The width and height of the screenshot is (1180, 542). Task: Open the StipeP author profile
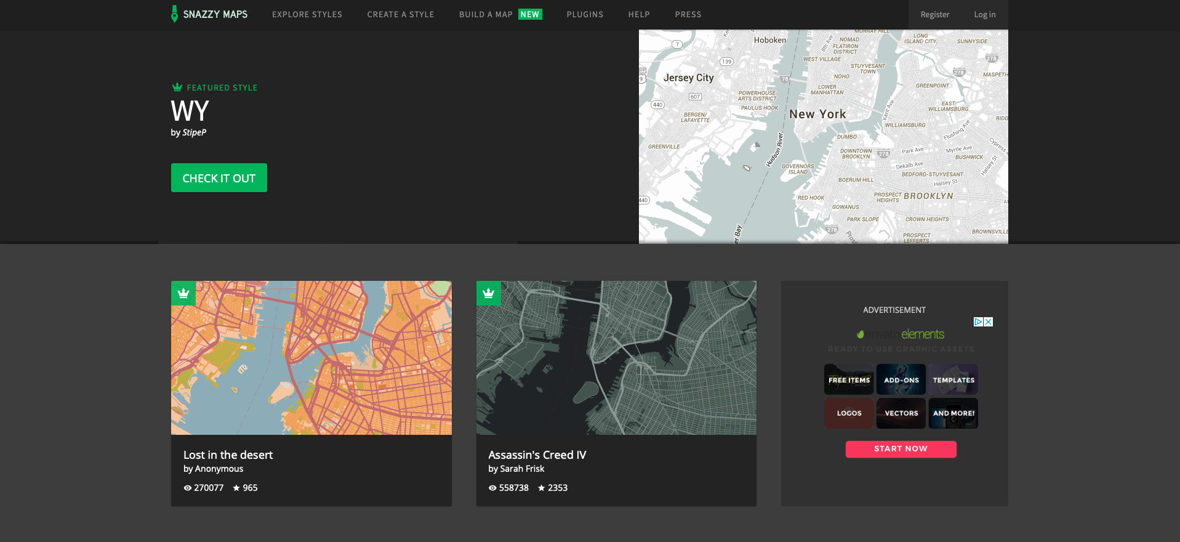(195, 132)
